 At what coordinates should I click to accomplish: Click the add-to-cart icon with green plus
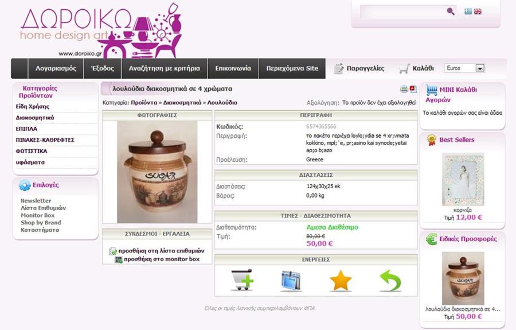[x=242, y=280]
